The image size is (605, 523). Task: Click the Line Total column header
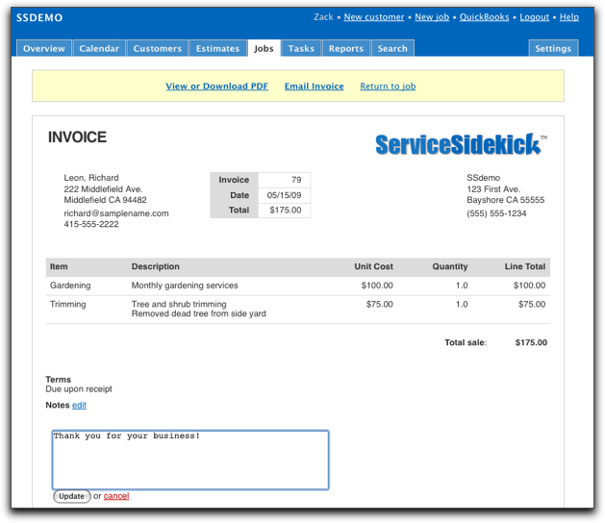(x=525, y=266)
